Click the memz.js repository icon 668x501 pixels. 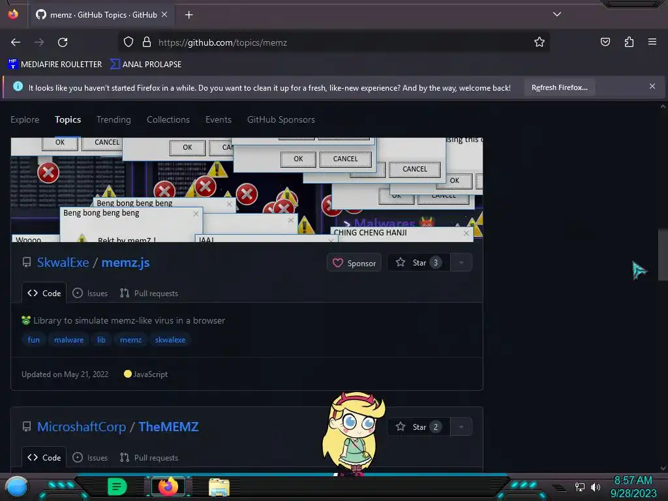(x=26, y=262)
